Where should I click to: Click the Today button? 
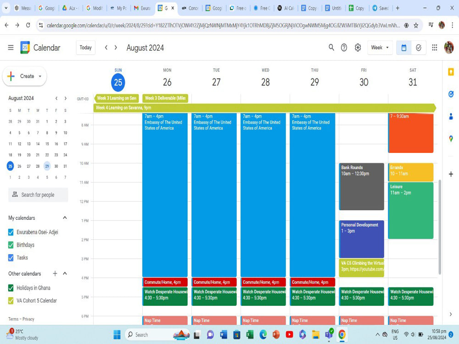click(85, 48)
